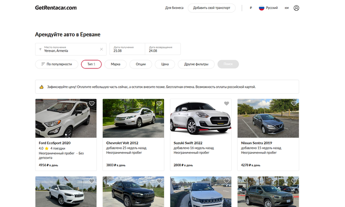Click the 4278 ₽ в день price
345x207 pixels.
[x=250, y=165]
